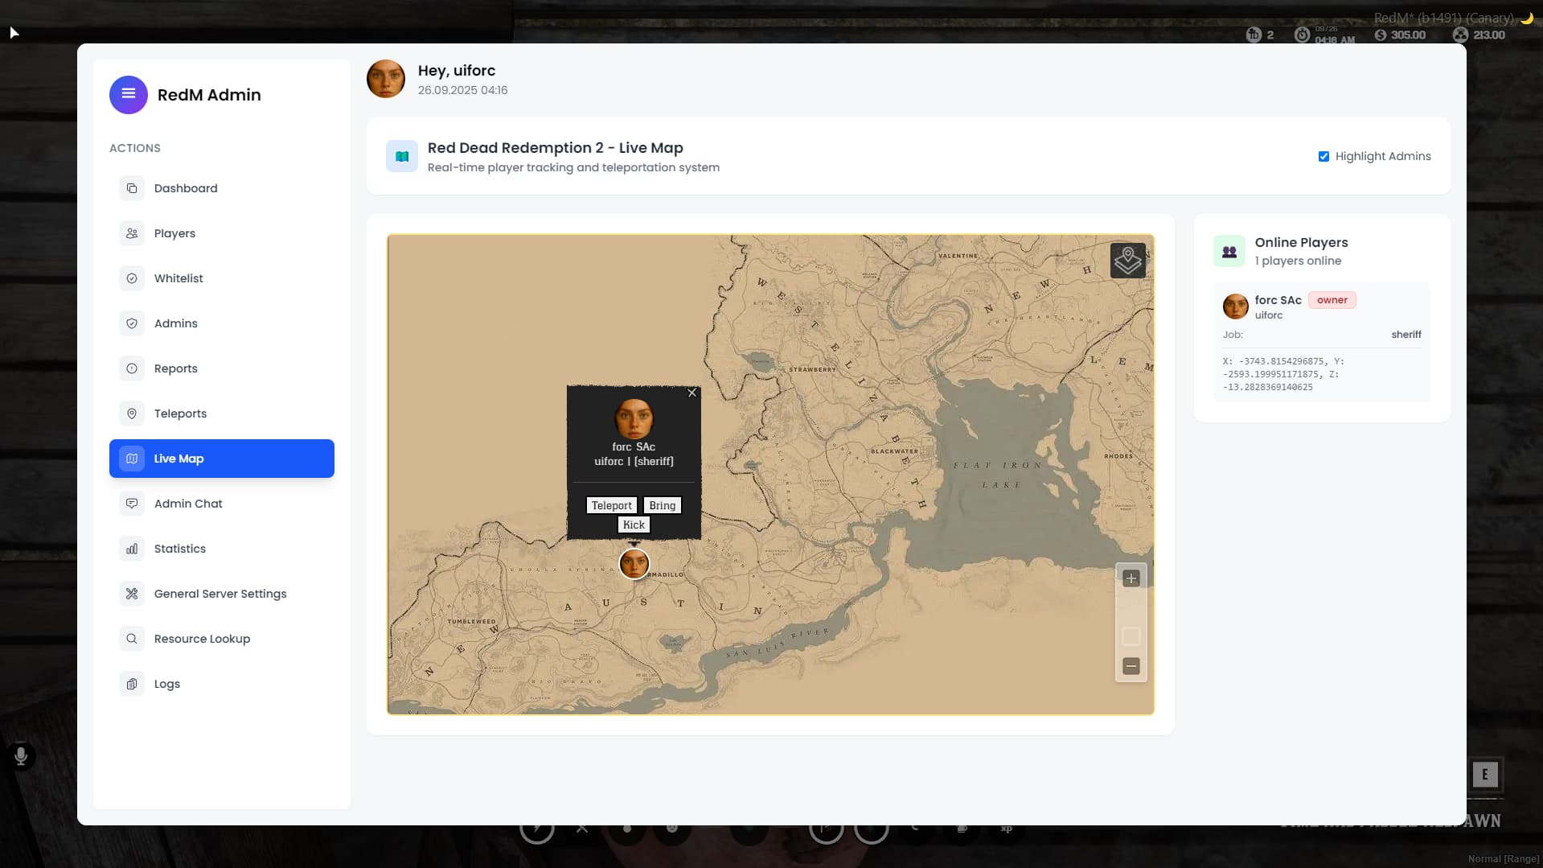Click the Online Players group icon
The width and height of the screenshot is (1543, 868).
(x=1229, y=251)
